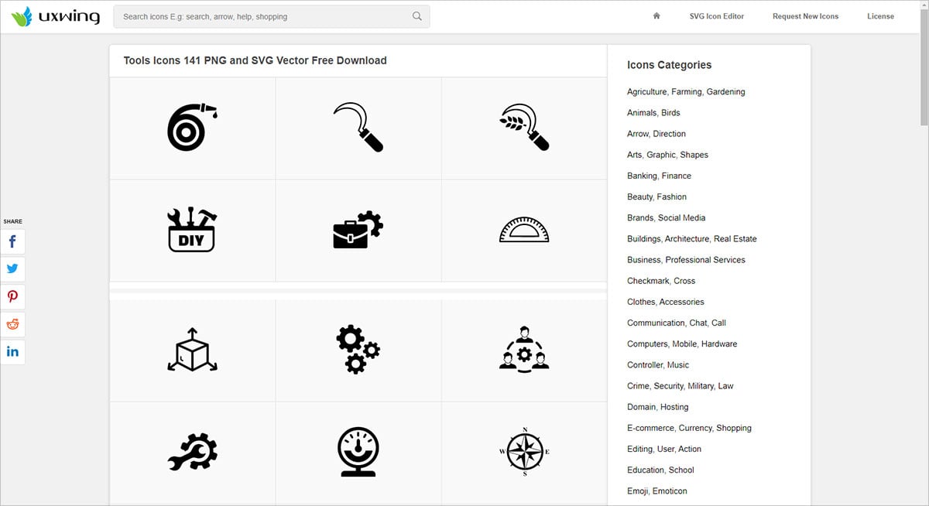Open the DIY toolbox icon
The height and width of the screenshot is (506, 929).
coord(192,230)
